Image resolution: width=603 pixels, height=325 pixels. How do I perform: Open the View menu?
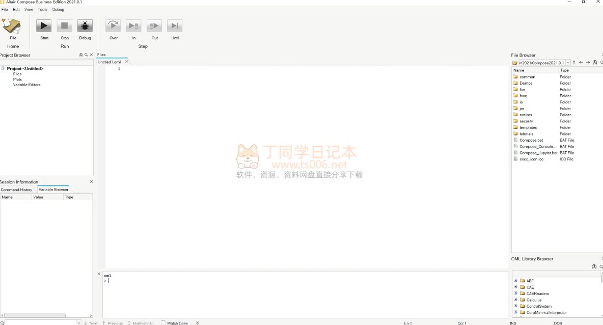(x=29, y=9)
